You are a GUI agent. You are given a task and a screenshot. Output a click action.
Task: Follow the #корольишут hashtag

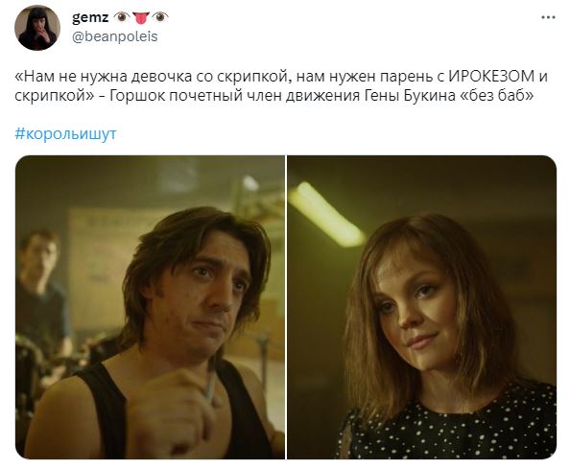[x=65, y=133]
